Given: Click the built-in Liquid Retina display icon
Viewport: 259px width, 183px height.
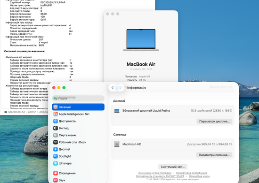Looking at the screenshot, I should click(117, 111).
